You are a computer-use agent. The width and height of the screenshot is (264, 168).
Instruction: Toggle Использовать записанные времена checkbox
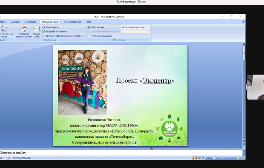pos(43,36)
